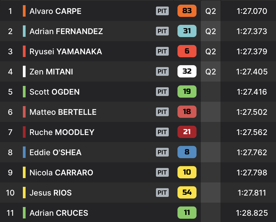
Task: Click the red number 6 badge
Action: point(187,51)
